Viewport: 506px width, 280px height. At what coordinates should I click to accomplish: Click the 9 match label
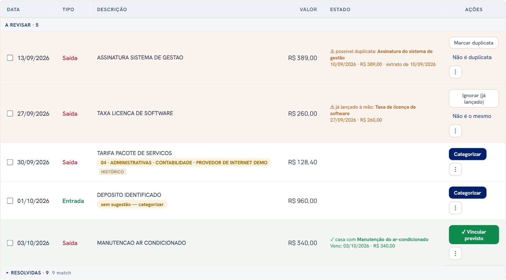pos(62,273)
